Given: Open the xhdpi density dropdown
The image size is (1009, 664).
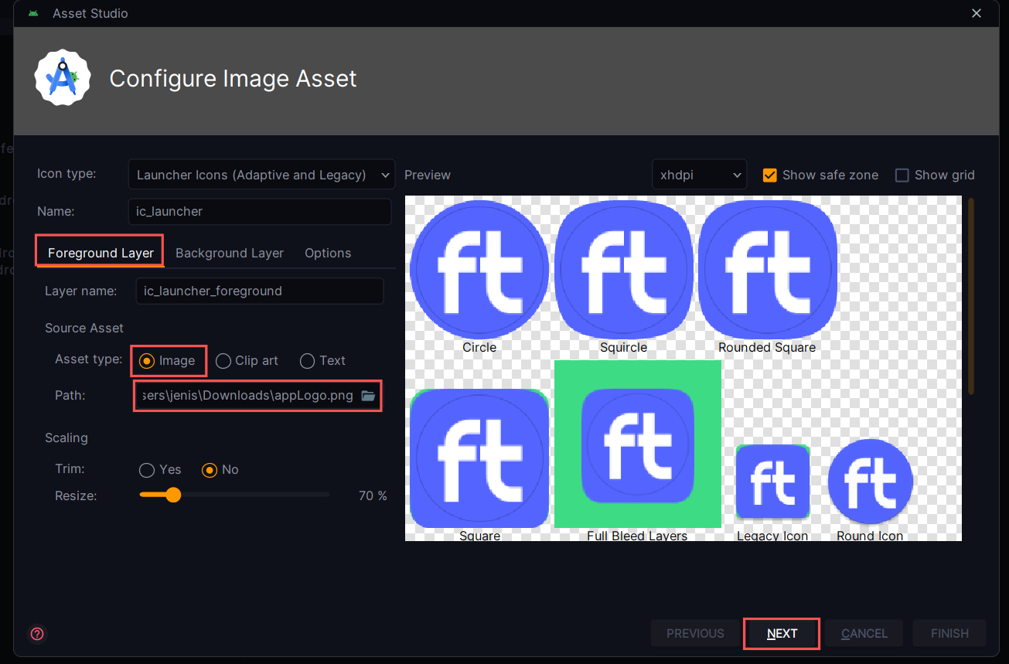Looking at the screenshot, I should (699, 175).
